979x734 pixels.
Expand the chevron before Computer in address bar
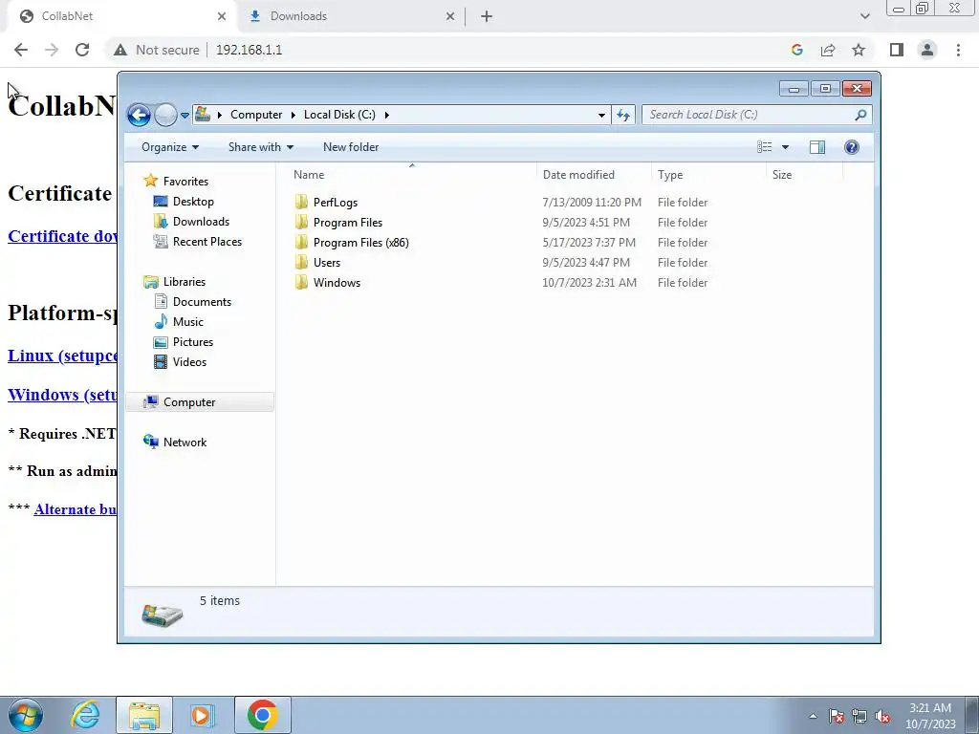click(220, 115)
